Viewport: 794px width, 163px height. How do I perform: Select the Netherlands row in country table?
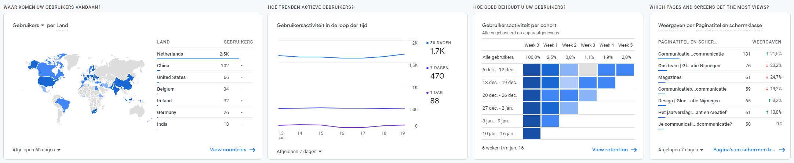coord(170,54)
